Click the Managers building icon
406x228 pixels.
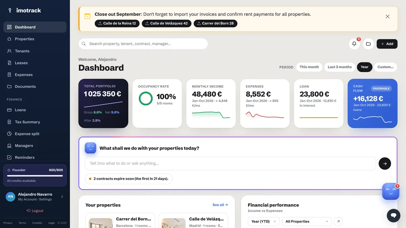click(9, 146)
